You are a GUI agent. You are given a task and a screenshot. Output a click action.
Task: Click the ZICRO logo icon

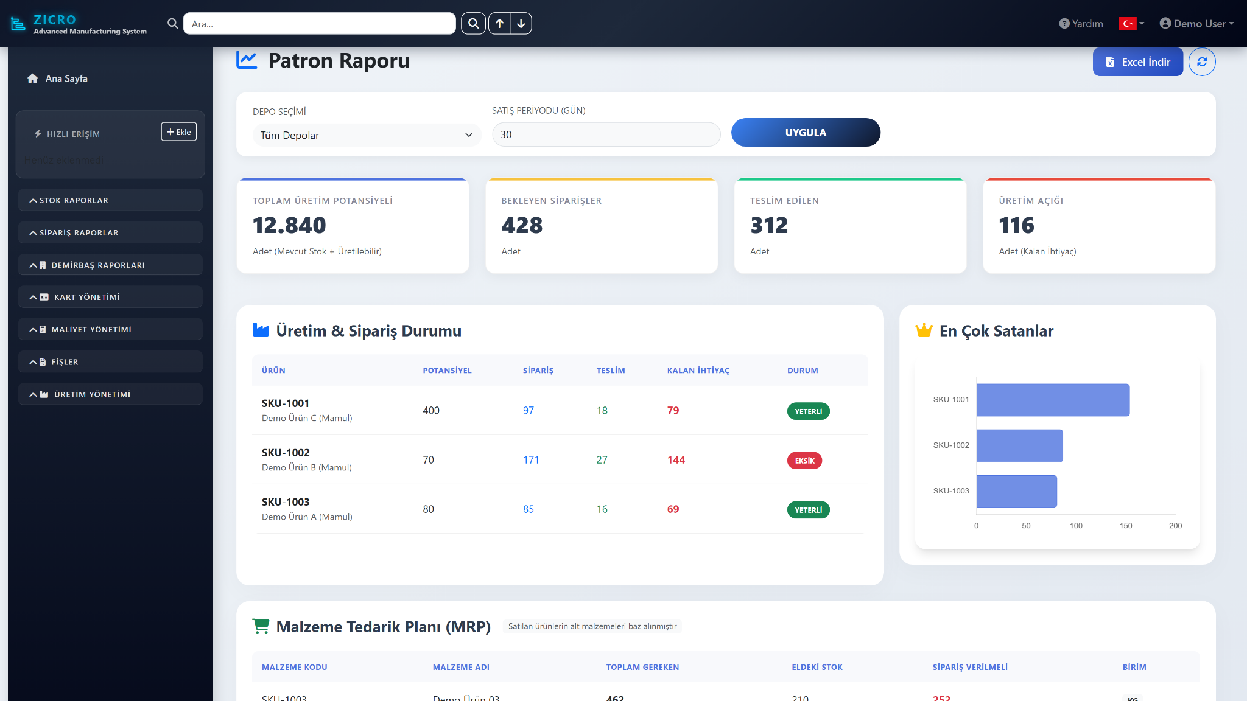point(18,24)
